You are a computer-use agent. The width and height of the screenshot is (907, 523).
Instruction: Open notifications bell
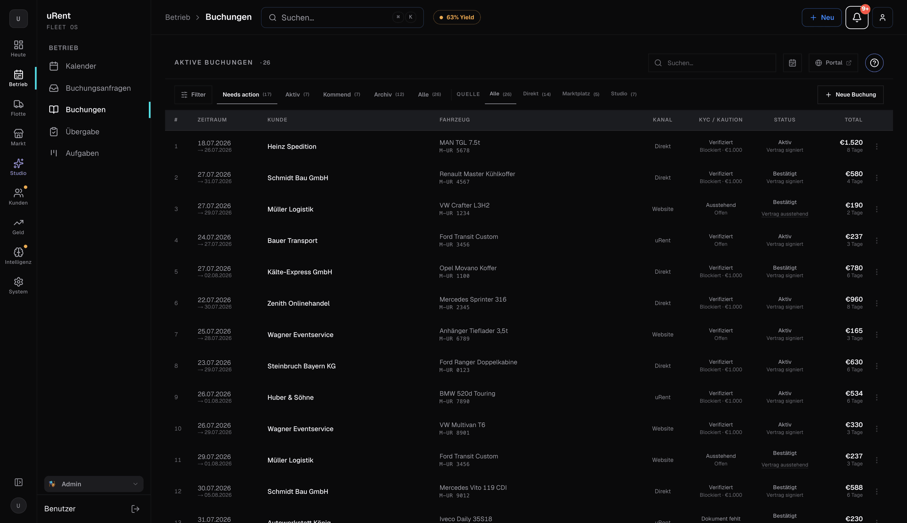[x=857, y=17]
